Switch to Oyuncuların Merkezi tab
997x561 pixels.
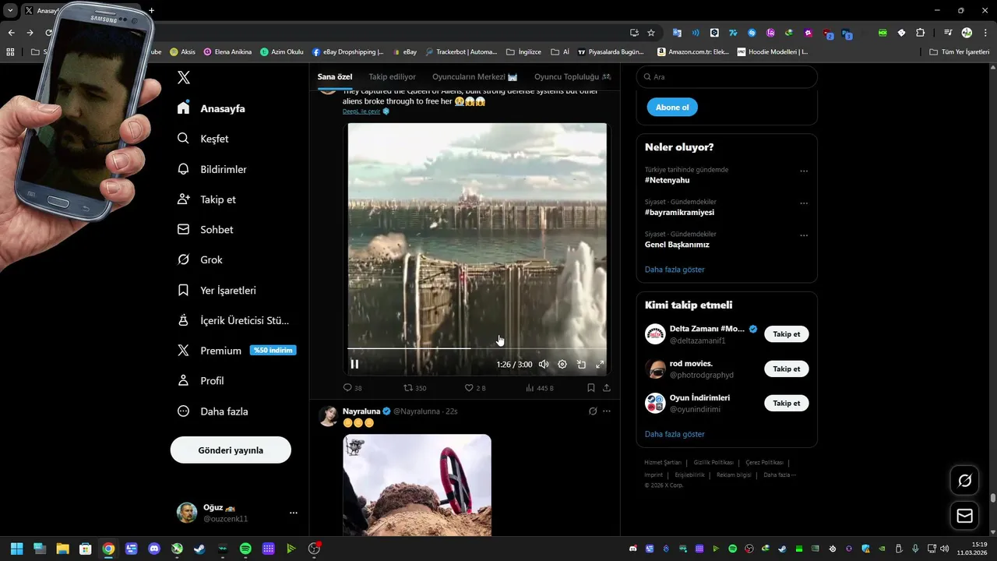tap(475, 77)
